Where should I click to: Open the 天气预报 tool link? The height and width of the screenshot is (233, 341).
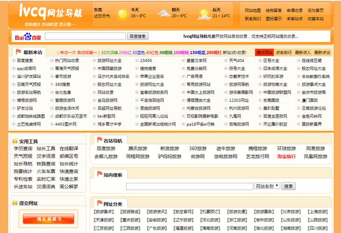(23, 156)
